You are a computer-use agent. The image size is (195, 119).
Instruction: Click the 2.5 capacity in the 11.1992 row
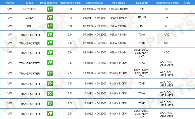pos(70,114)
